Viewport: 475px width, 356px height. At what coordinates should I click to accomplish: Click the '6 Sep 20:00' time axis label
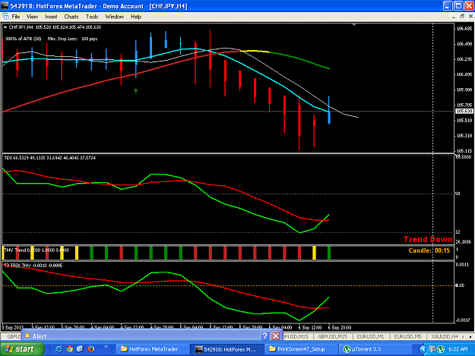(x=340, y=328)
